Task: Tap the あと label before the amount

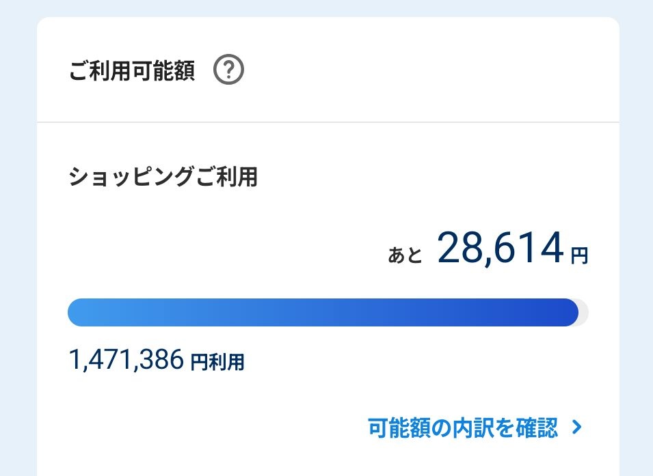Action: [x=405, y=255]
